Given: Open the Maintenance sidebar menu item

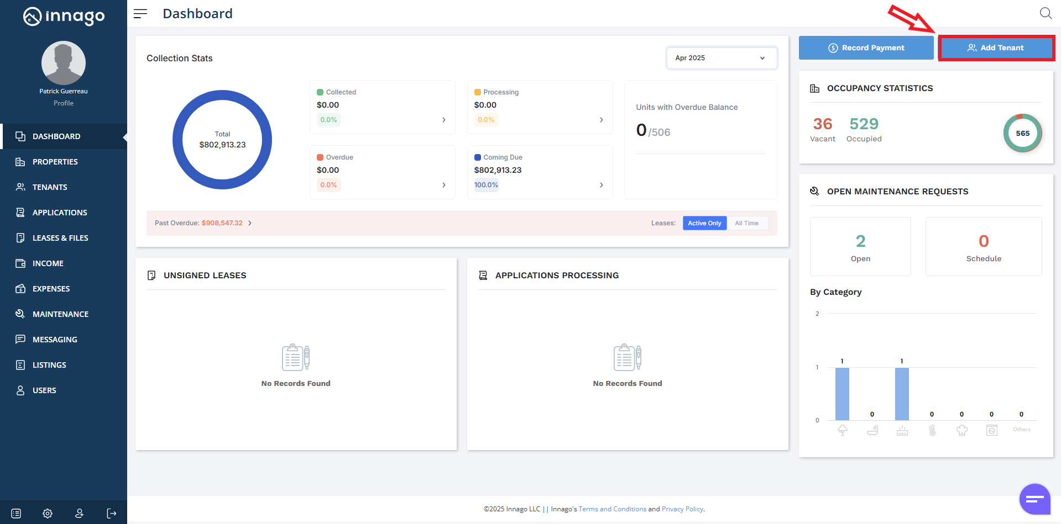Looking at the screenshot, I should click(x=60, y=314).
